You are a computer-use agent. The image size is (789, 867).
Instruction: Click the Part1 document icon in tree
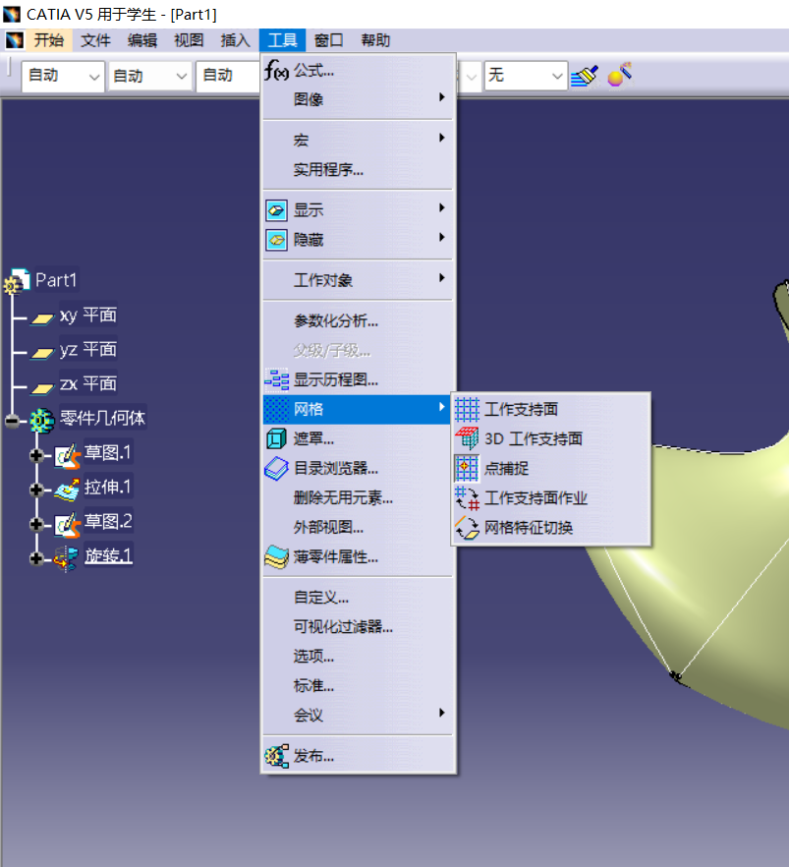pyautogui.click(x=17, y=281)
